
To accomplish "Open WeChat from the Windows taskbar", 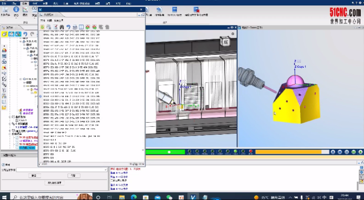I will pos(170,197).
